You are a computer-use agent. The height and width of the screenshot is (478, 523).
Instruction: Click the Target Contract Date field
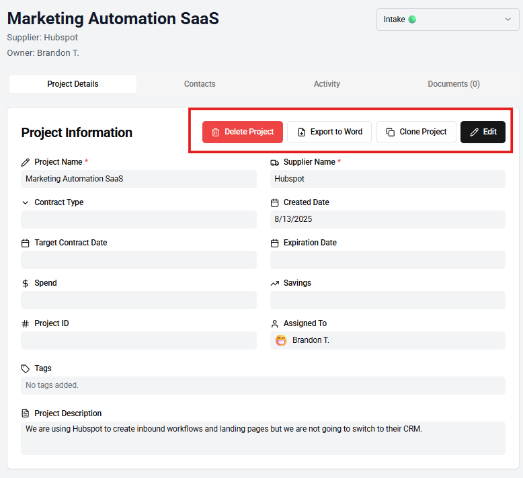[x=138, y=260]
